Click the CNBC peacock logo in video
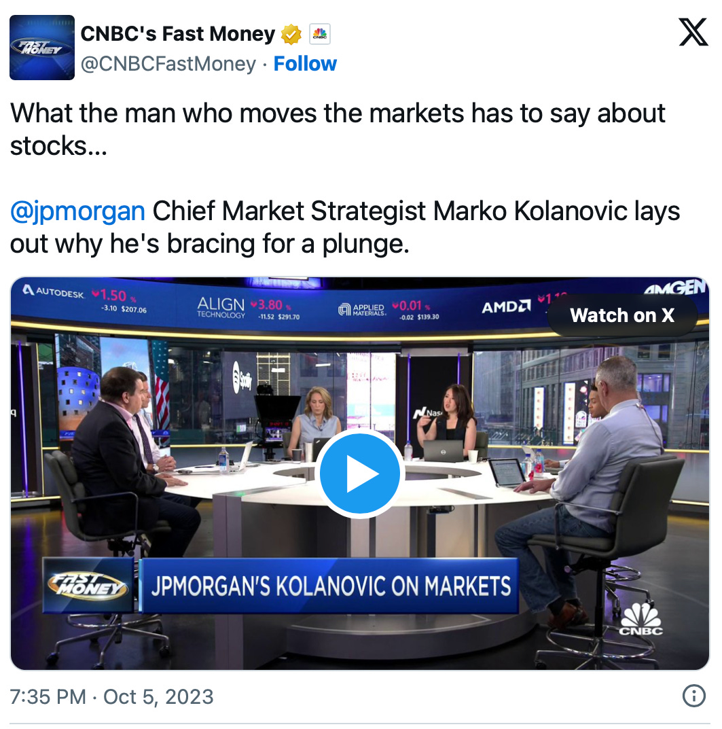The image size is (722, 729). pos(640,620)
